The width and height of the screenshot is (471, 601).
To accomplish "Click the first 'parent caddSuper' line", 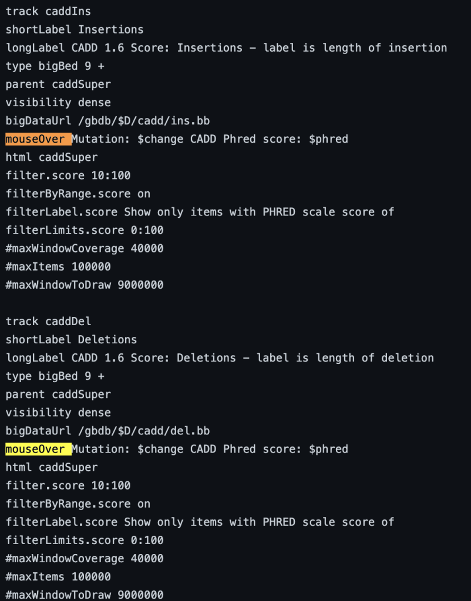I will pyautogui.click(x=58, y=85).
